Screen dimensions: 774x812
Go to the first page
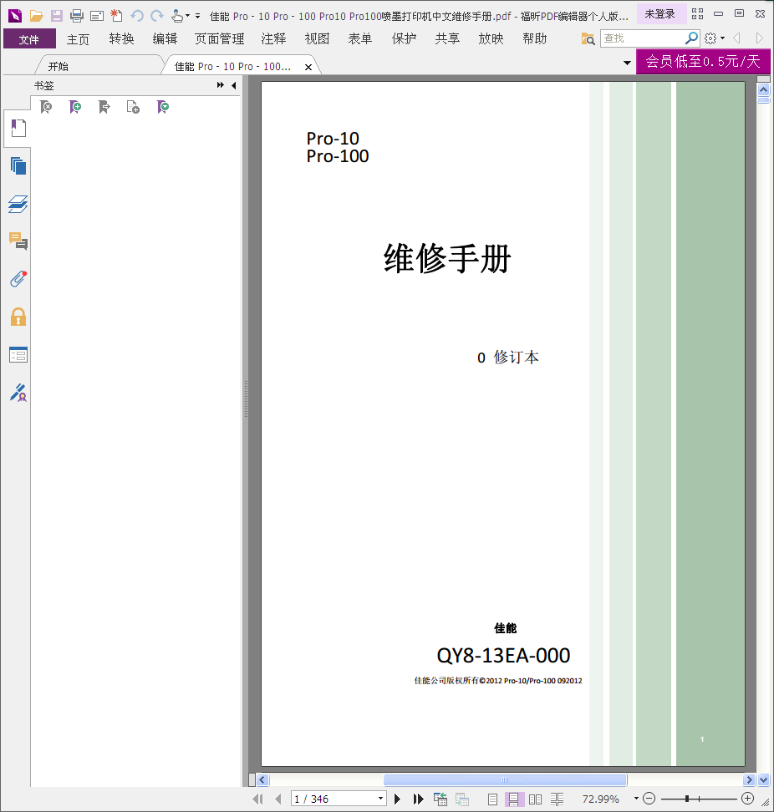pyautogui.click(x=257, y=799)
